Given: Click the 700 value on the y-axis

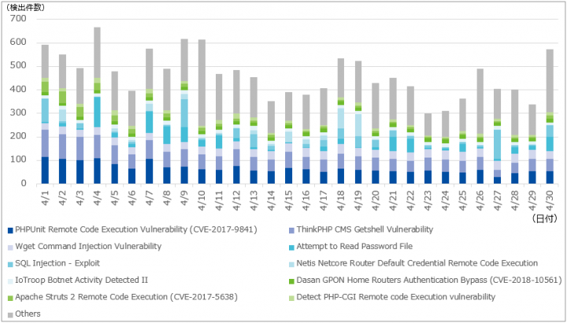Looking at the screenshot, I should (x=18, y=18).
